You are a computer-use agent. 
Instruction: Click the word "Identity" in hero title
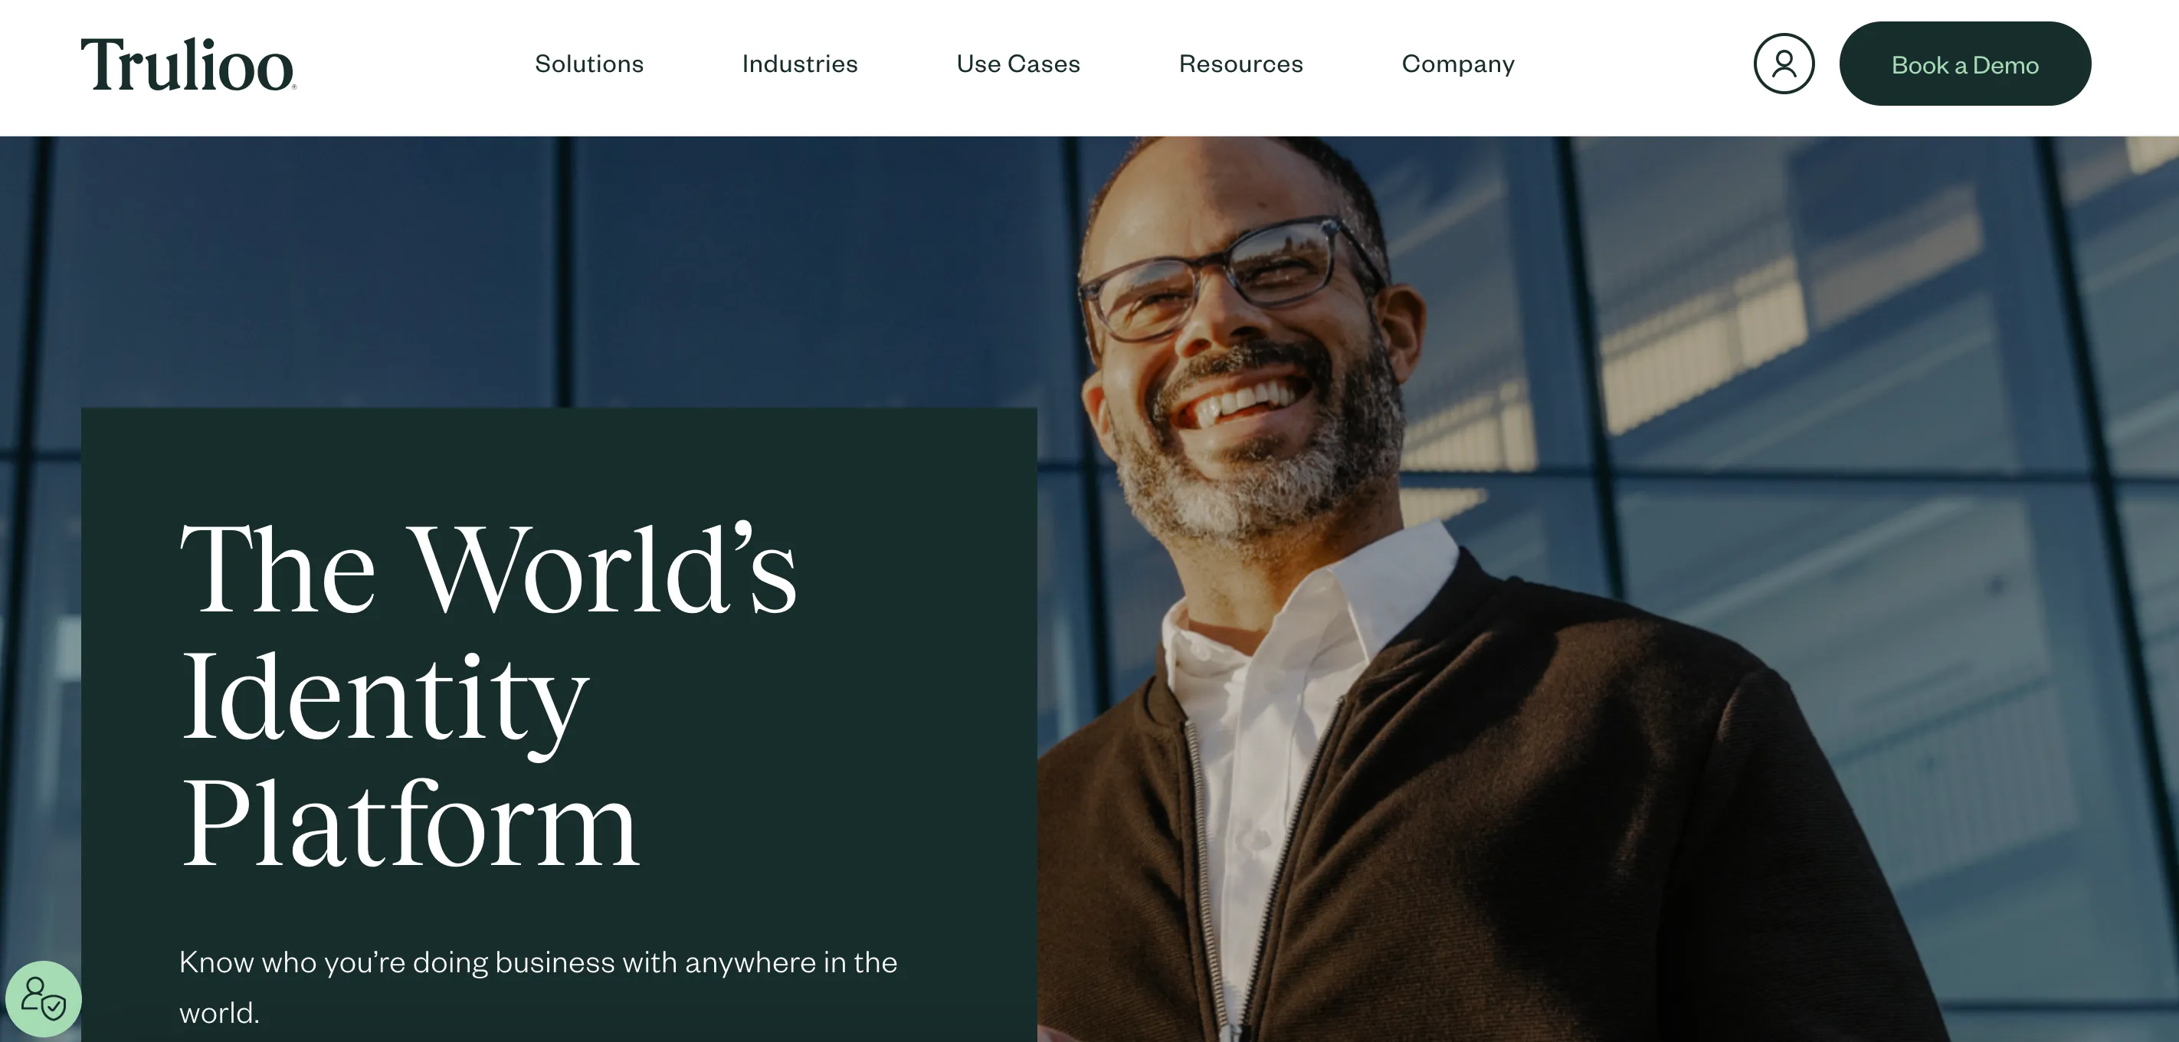384,699
